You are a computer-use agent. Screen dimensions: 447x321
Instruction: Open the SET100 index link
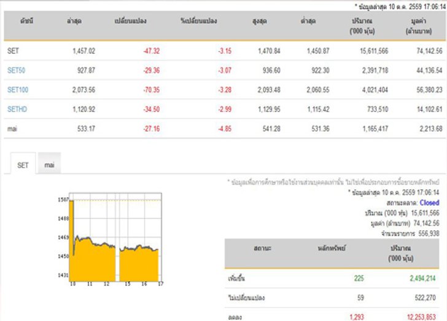[x=18, y=90]
